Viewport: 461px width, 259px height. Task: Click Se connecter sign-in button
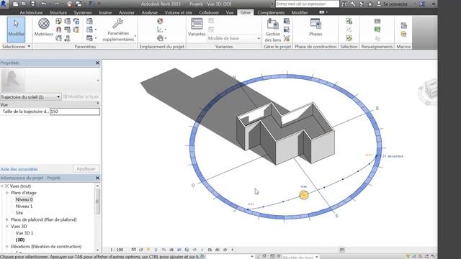click(393, 4)
